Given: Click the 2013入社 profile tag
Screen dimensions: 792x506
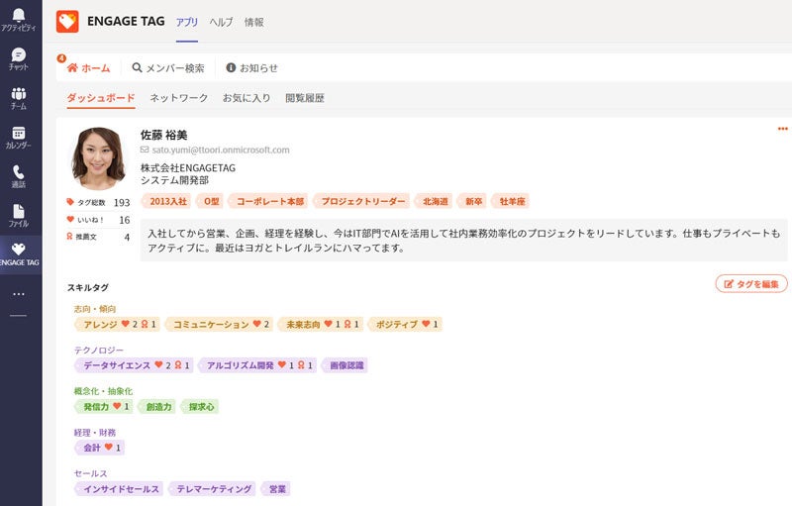Looking at the screenshot, I should coord(166,201).
